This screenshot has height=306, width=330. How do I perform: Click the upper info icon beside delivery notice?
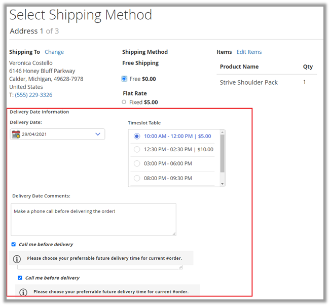pyautogui.click(x=17, y=258)
